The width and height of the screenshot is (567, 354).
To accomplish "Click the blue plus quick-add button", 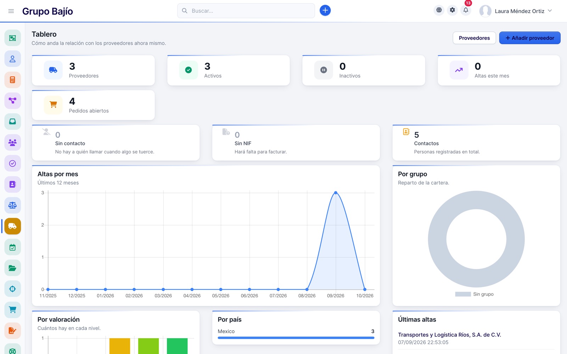I will point(325,11).
